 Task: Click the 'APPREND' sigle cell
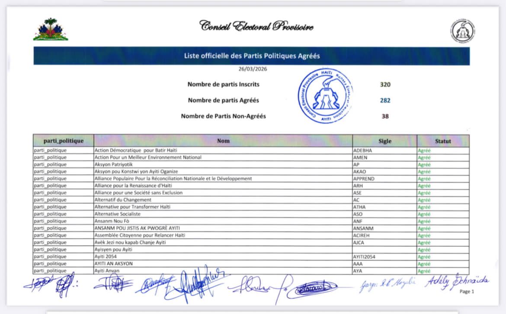click(364, 179)
